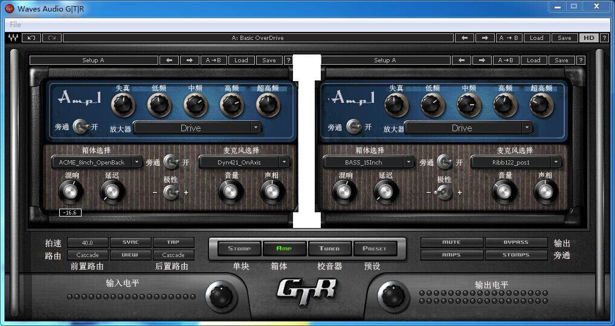Undo last change with the undo arrow
The width and height of the screenshot is (615, 326).
click(x=32, y=38)
